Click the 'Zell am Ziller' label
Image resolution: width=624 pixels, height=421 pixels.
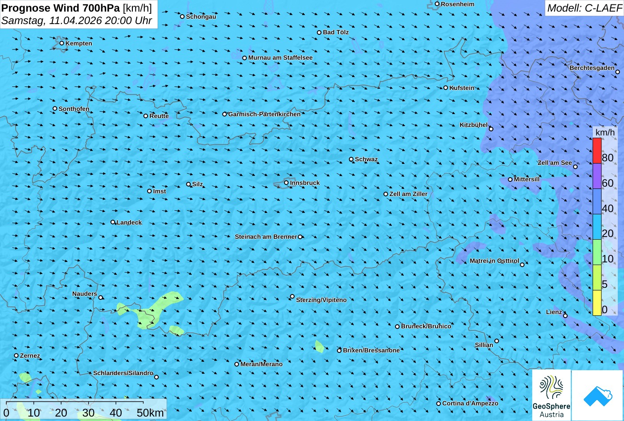[x=408, y=194]
